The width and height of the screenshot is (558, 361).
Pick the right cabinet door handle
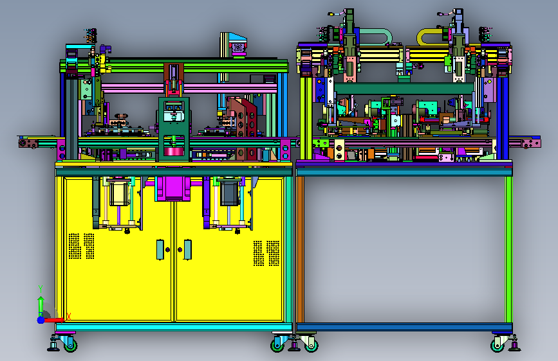coord(187,249)
